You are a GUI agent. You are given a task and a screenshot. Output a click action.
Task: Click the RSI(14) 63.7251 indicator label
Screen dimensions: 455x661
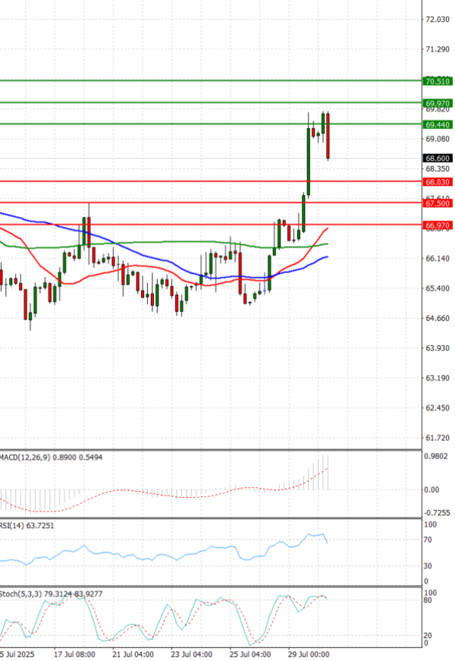point(27,526)
